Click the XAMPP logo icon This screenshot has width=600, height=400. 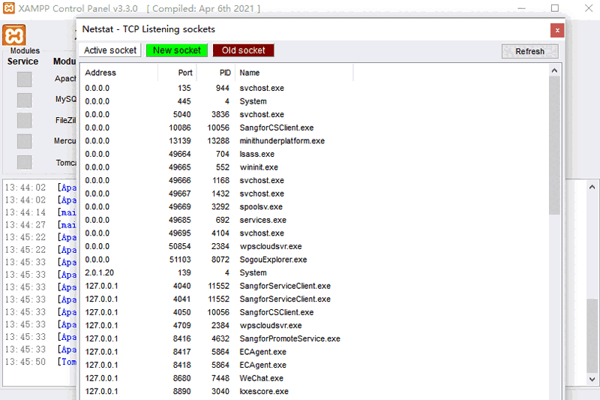tap(14, 35)
